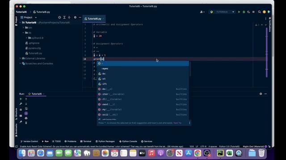The height and width of the screenshot is (160, 286).
Task: Select the pyvenv.cfg file
Action: click(33, 48)
